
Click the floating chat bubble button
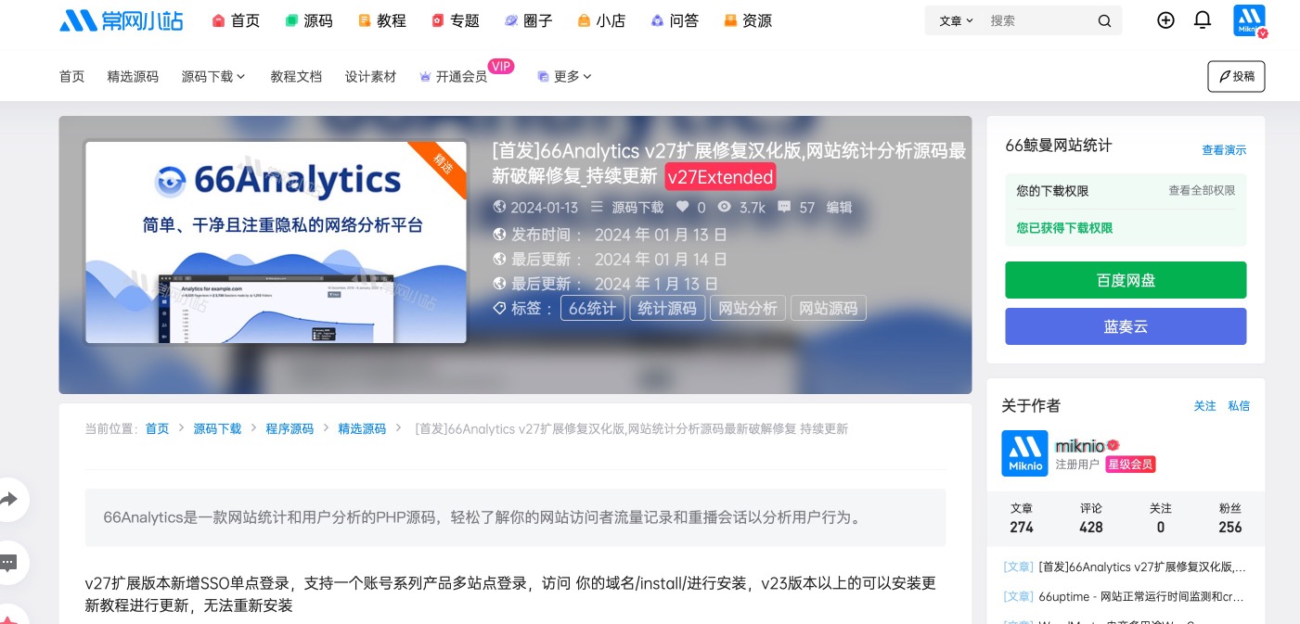(x=9, y=562)
